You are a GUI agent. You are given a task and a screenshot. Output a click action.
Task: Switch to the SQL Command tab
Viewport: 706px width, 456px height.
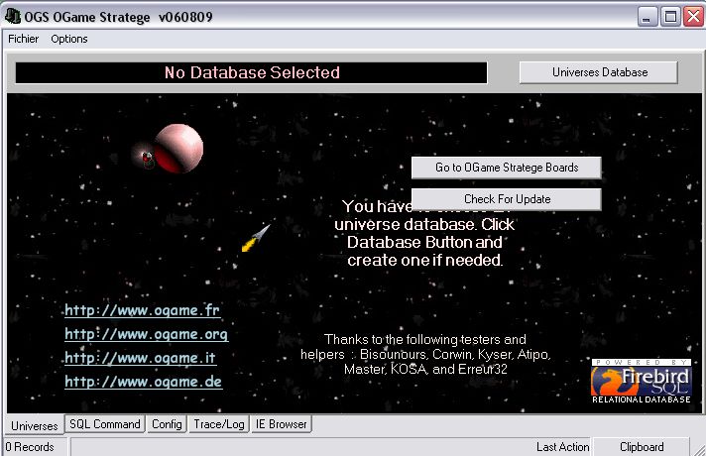tap(104, 424)
